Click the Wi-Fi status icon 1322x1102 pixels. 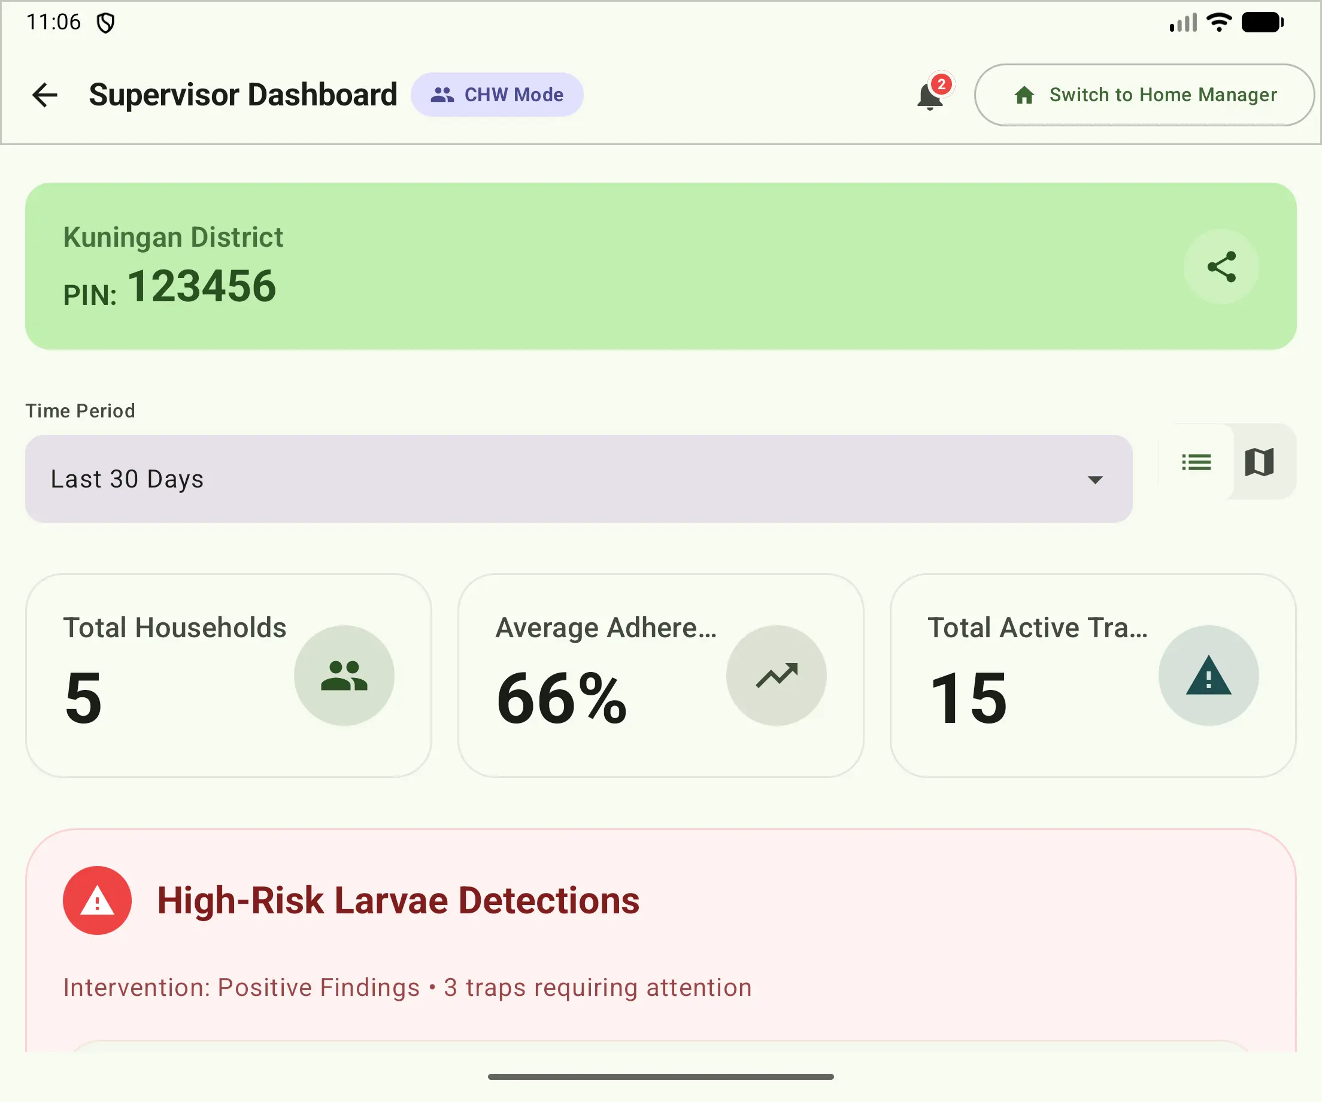[1220, 23]
